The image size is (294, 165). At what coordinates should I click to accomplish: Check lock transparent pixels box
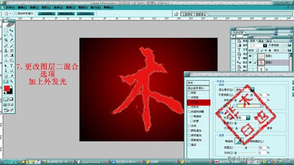257,50
